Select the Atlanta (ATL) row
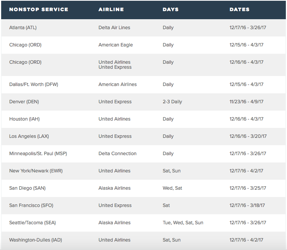The height and width of the screenshot is (250, 287). pos(23,28)
